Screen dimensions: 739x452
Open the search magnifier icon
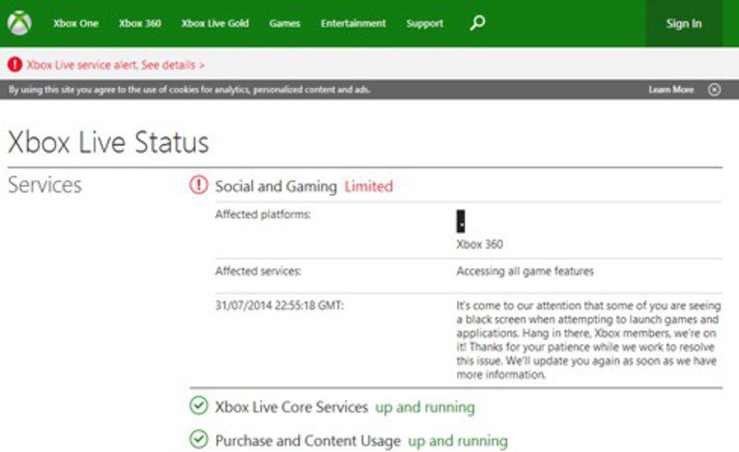click(x=478, y=23)
